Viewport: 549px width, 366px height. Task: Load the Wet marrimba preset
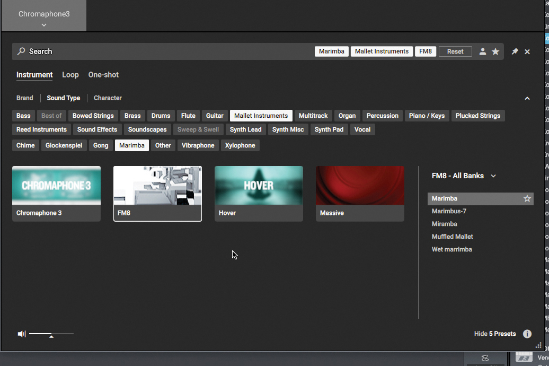pos(480,250)
